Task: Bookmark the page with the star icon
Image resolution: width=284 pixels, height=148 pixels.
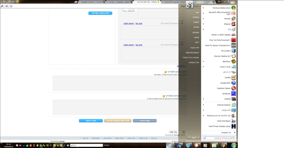Action: (11, 6)
